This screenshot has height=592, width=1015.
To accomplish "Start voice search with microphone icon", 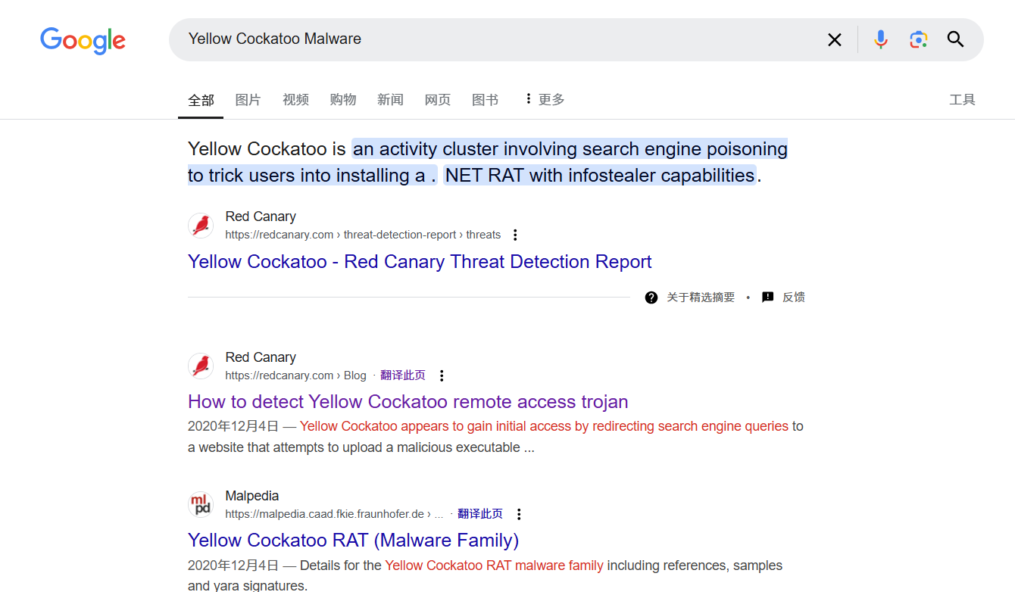I will coord(880,39).
